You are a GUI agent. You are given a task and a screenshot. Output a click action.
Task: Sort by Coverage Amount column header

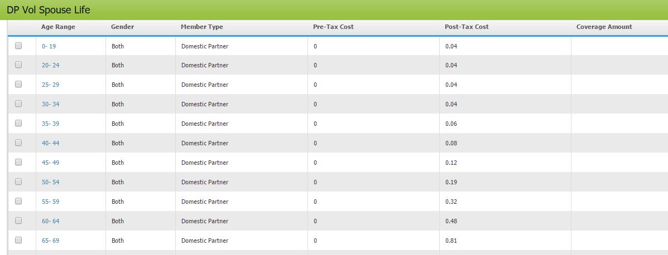(604, 27)
